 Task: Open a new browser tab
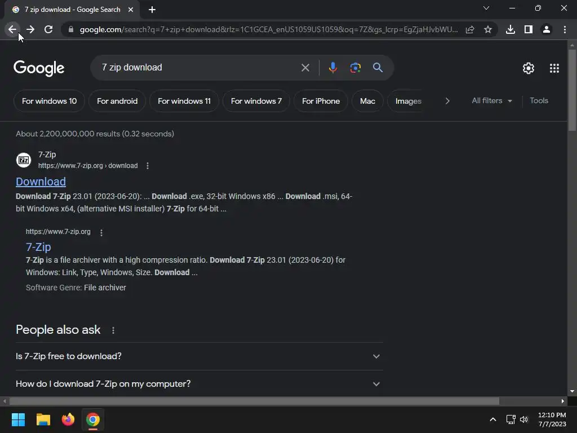(x=152, y=10)
